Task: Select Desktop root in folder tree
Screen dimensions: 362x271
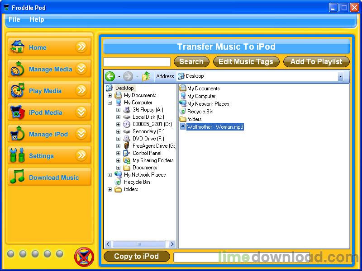Action: [124, 88]
